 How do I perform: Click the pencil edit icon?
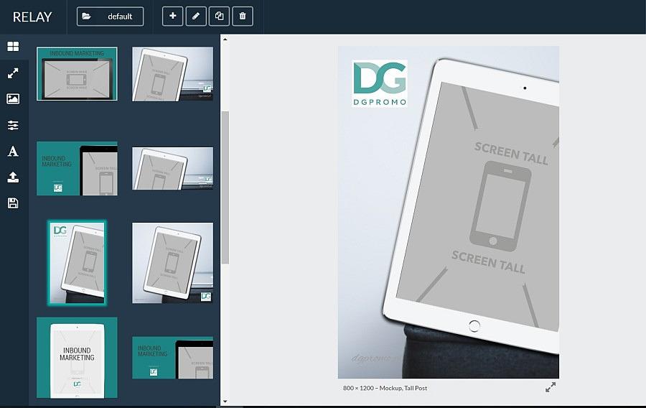196,17
